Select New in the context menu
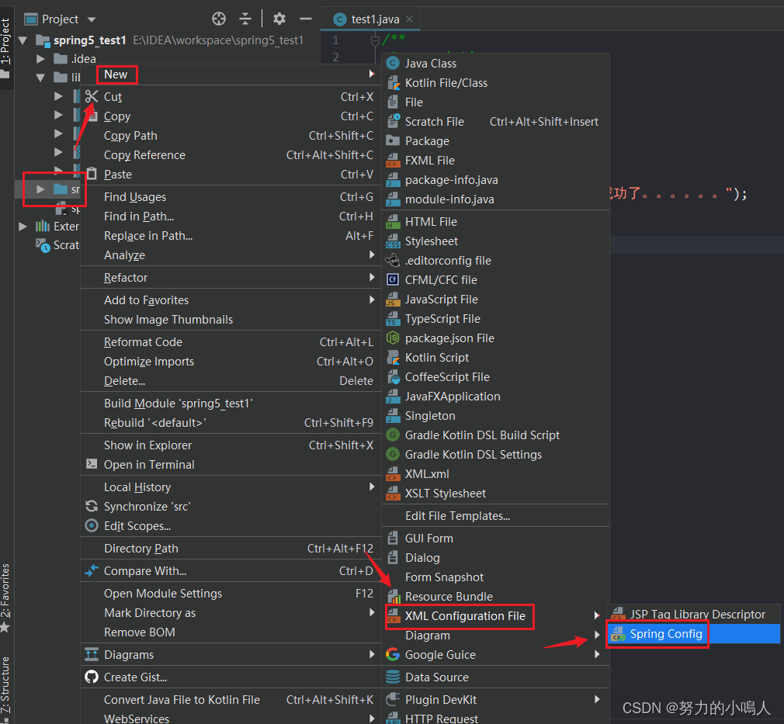This screenshot has width=784, height=724. pyautogui.click(x=231, y=74)
